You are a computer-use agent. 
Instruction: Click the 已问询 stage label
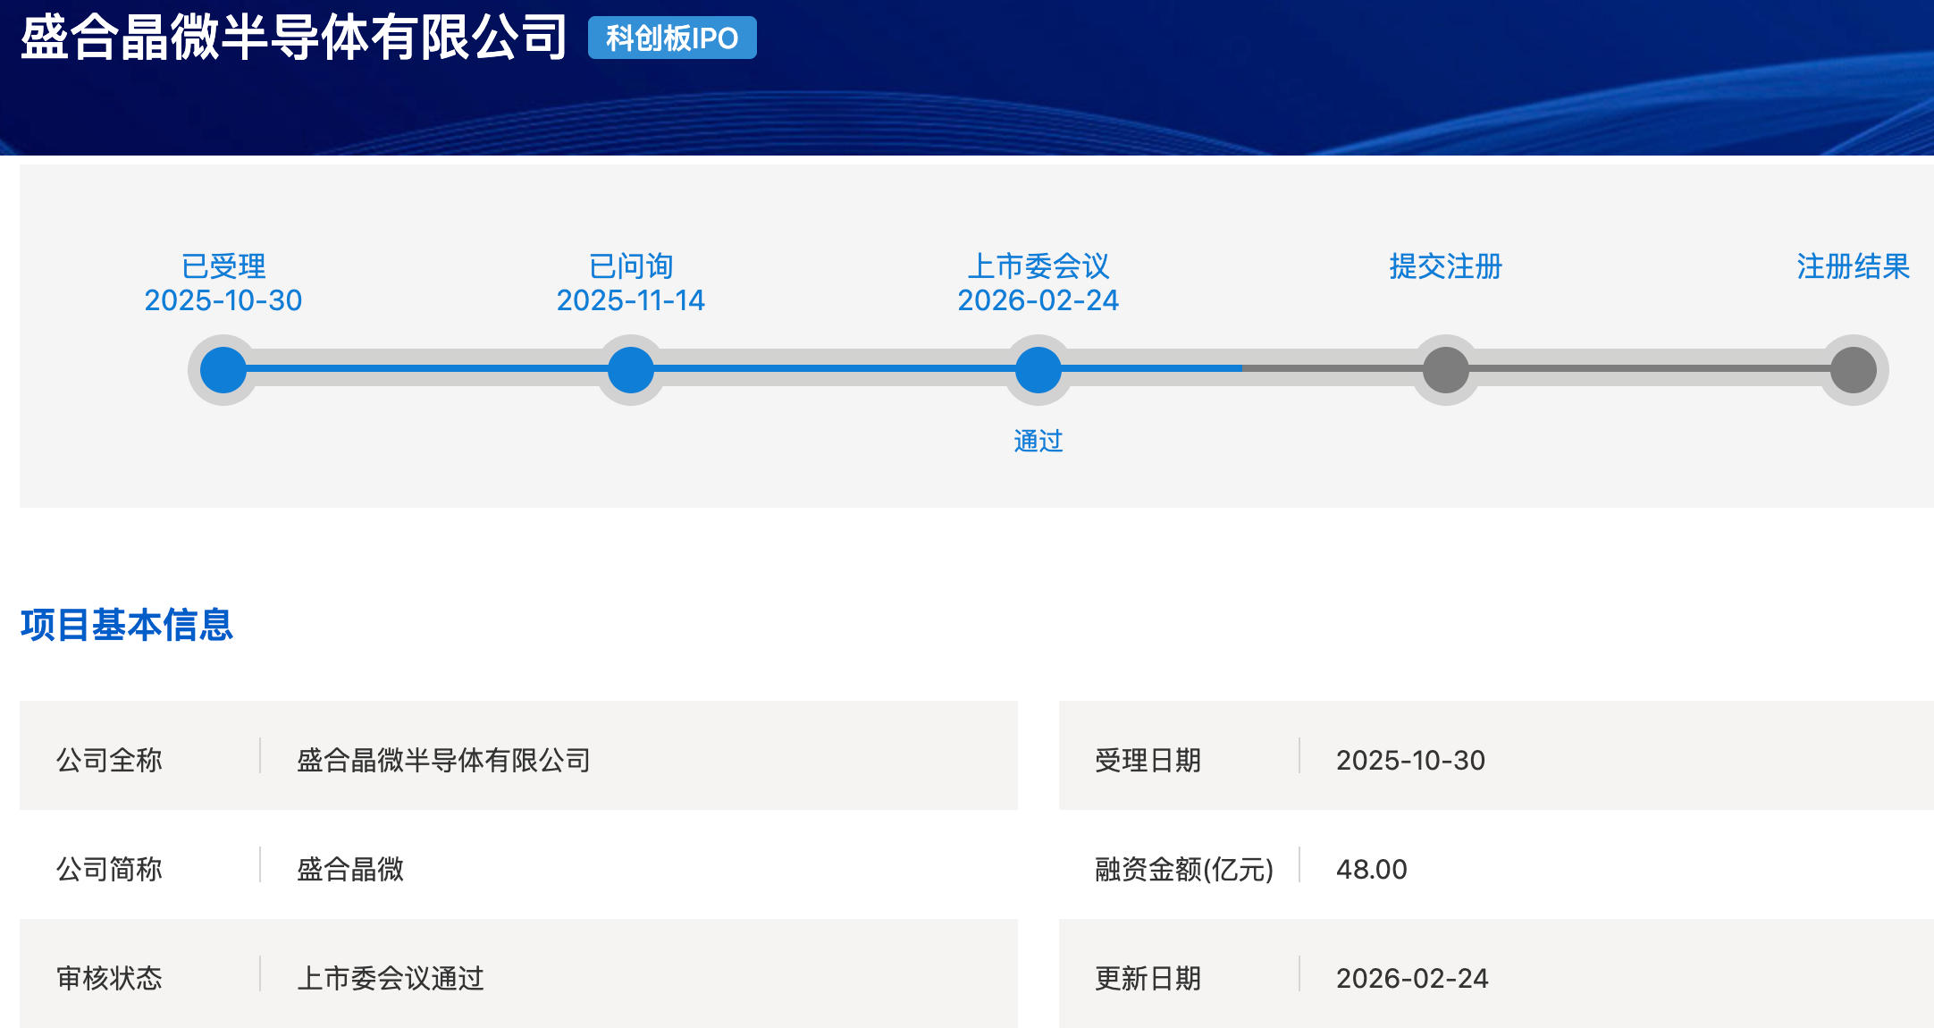pos(631,266)
